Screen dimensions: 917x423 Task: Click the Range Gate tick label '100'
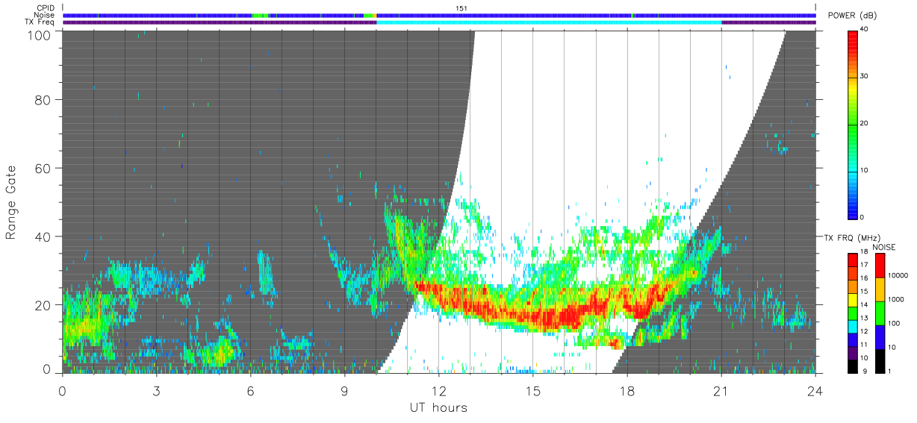click(x=40, y=35)
